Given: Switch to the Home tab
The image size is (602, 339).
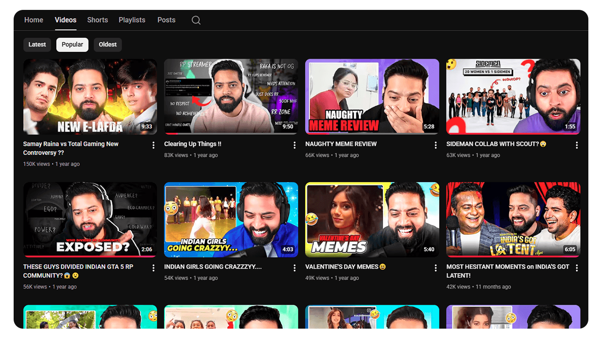Looking at the screenshot, I should pos(34,20).
